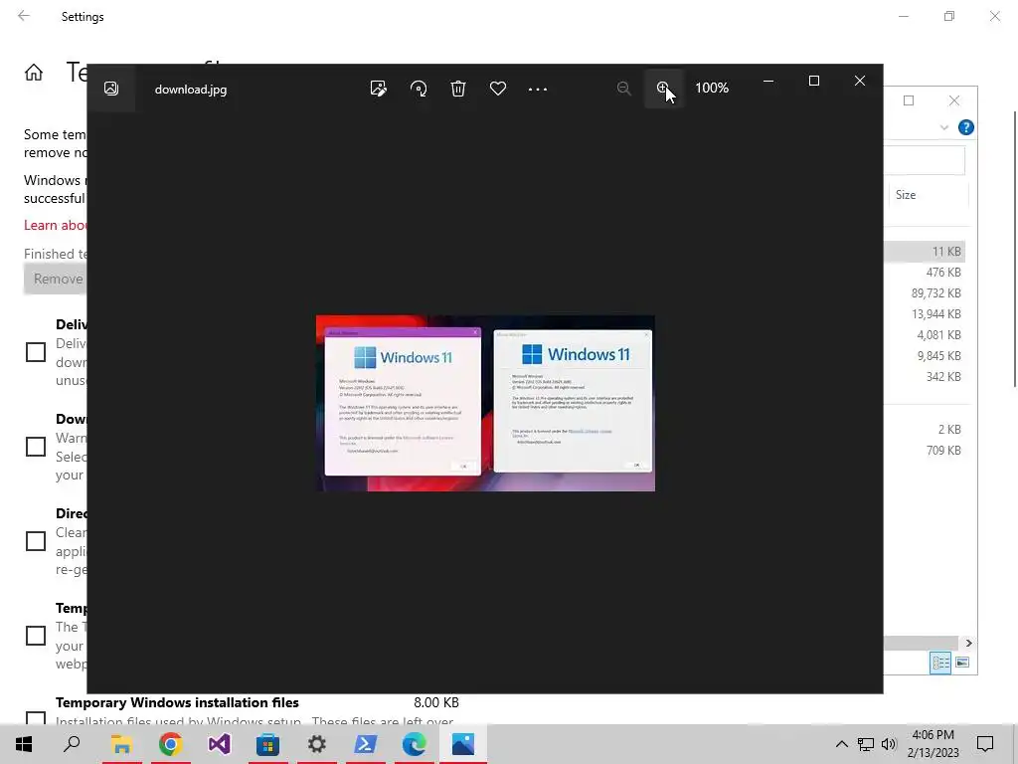
Task: Toggle the DirectX Shader Cache checkbox
Action: click(36, 541)
